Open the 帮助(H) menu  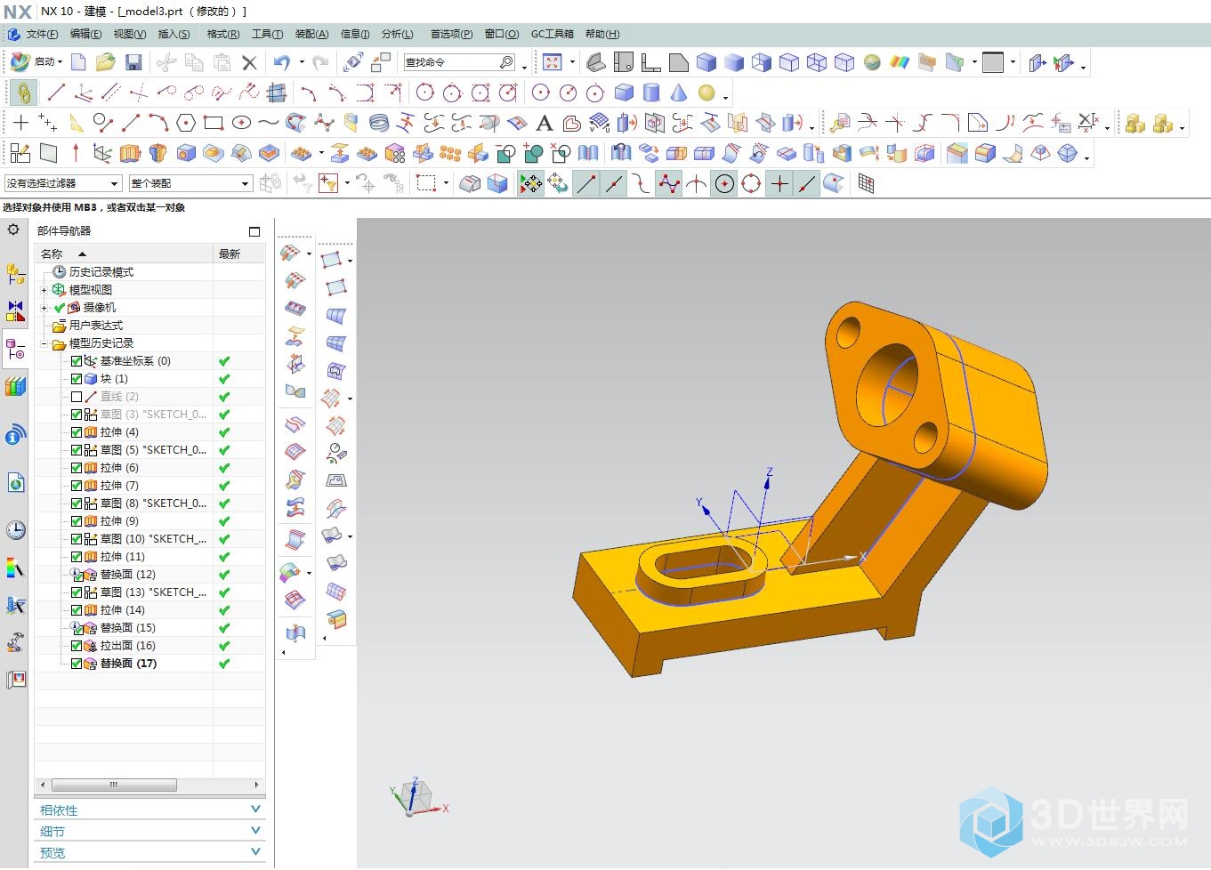click(602, 34)
